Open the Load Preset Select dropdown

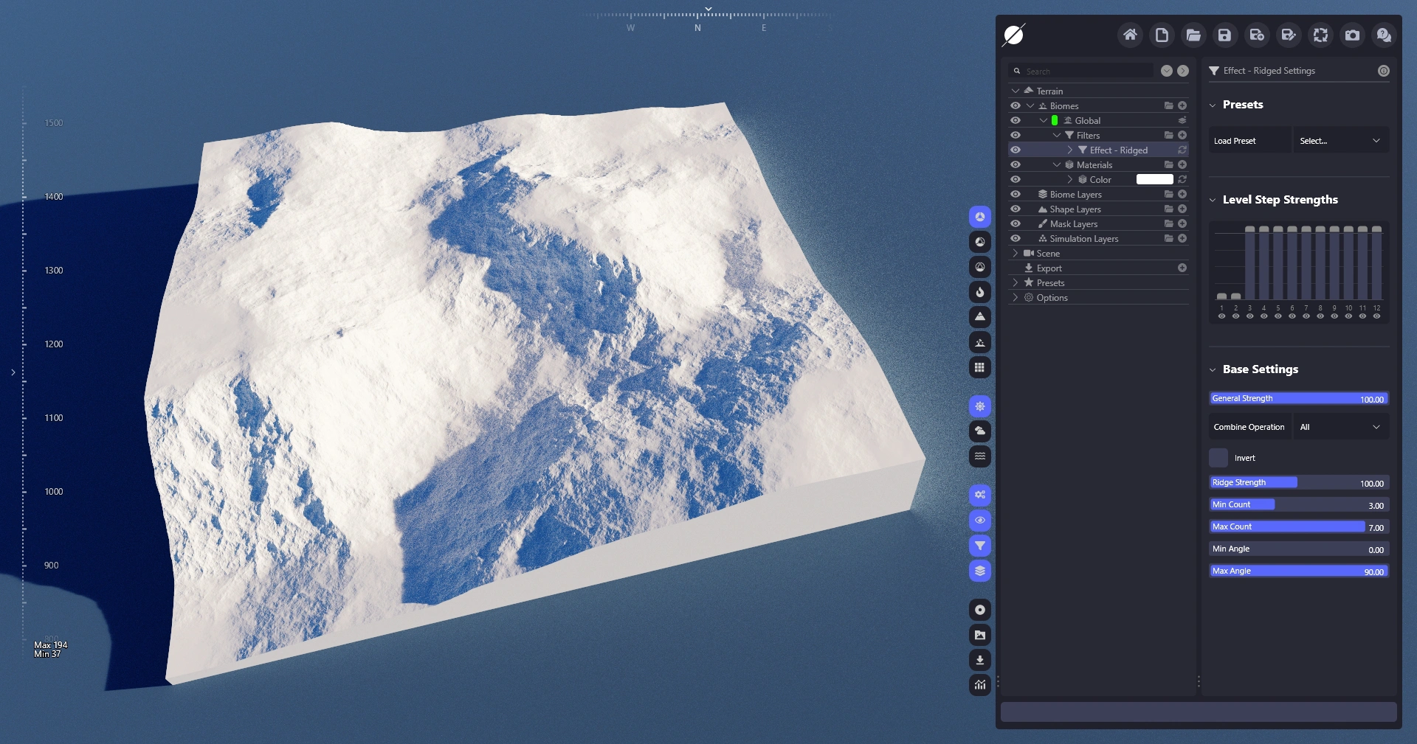[x=1340, y=141]
